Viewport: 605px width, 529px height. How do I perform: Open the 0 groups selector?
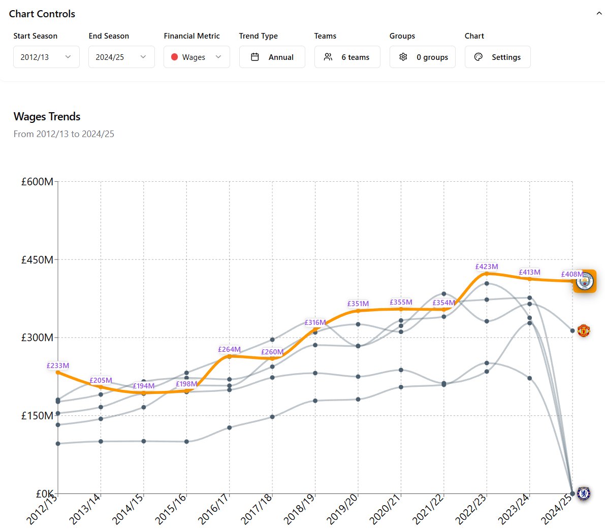[423, 57]
